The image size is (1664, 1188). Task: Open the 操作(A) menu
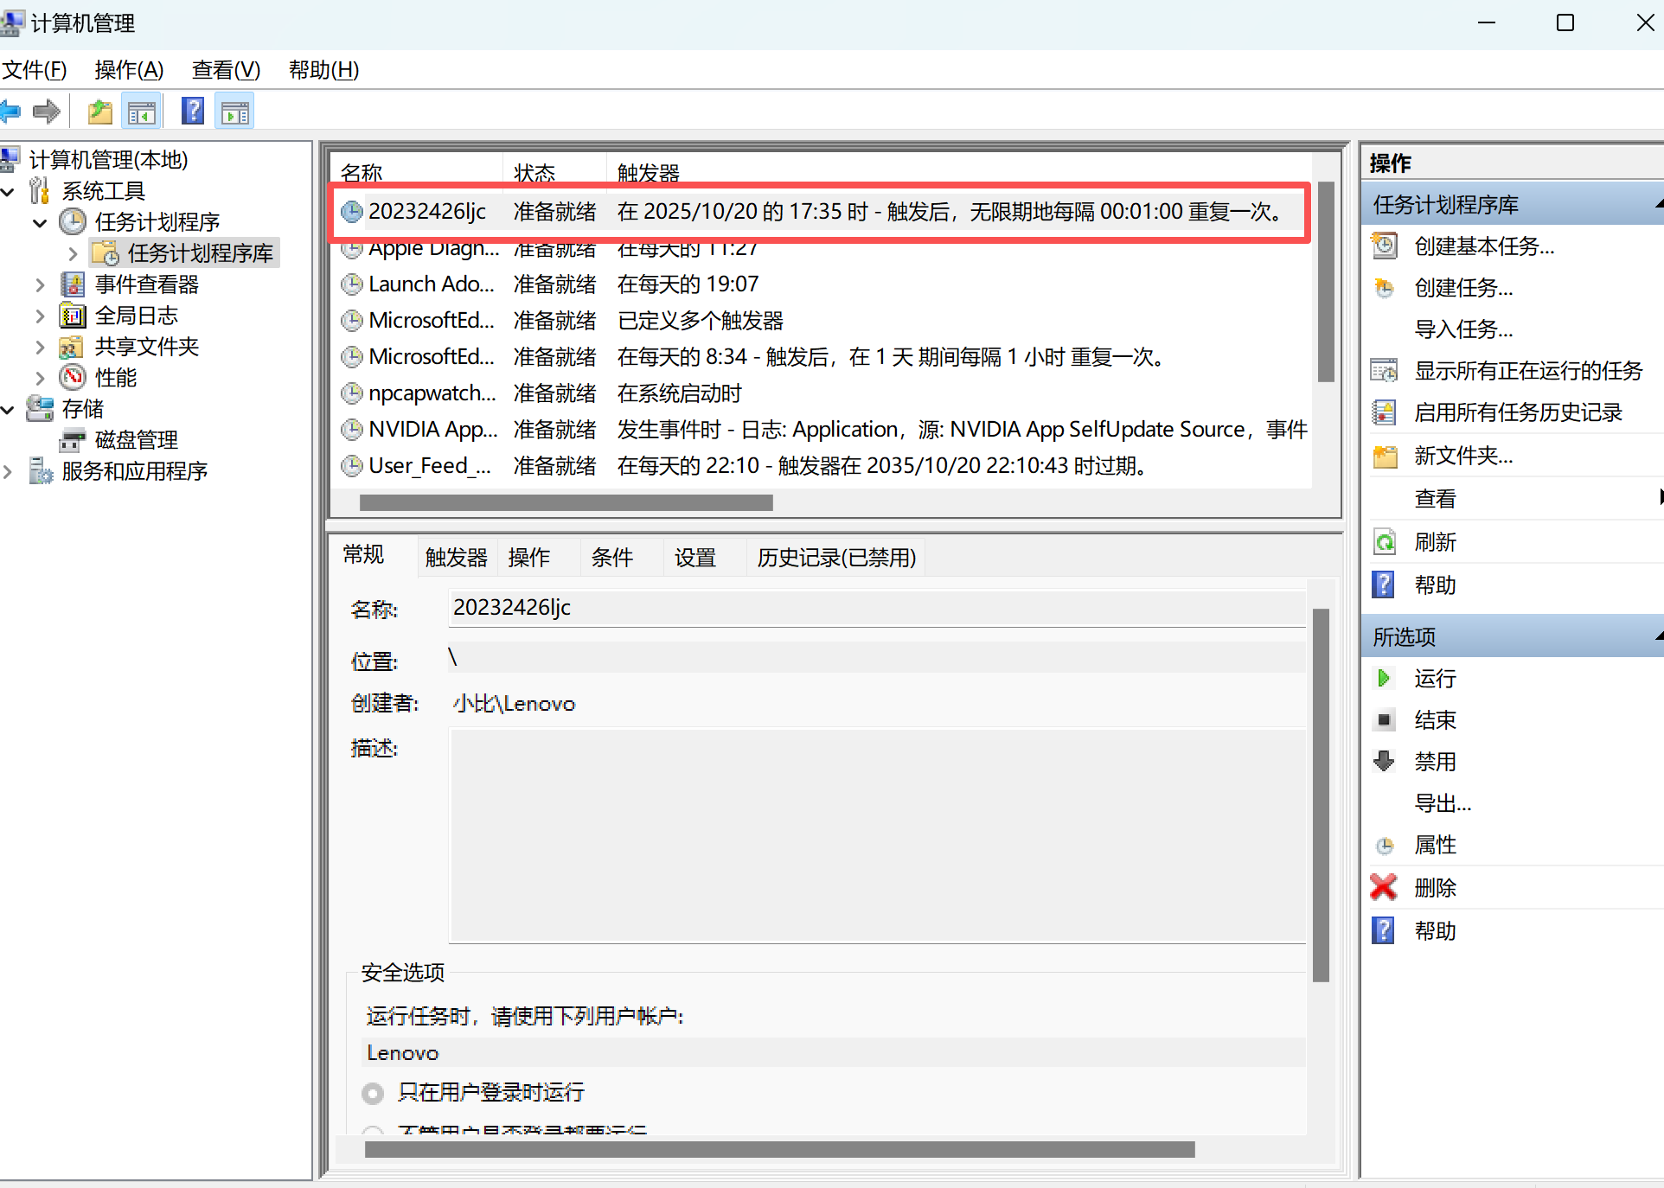click(129, 70)
